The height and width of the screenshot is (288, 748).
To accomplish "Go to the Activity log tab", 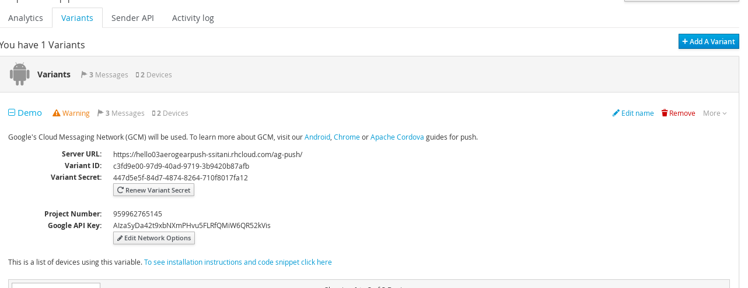I will click(193, 18).
